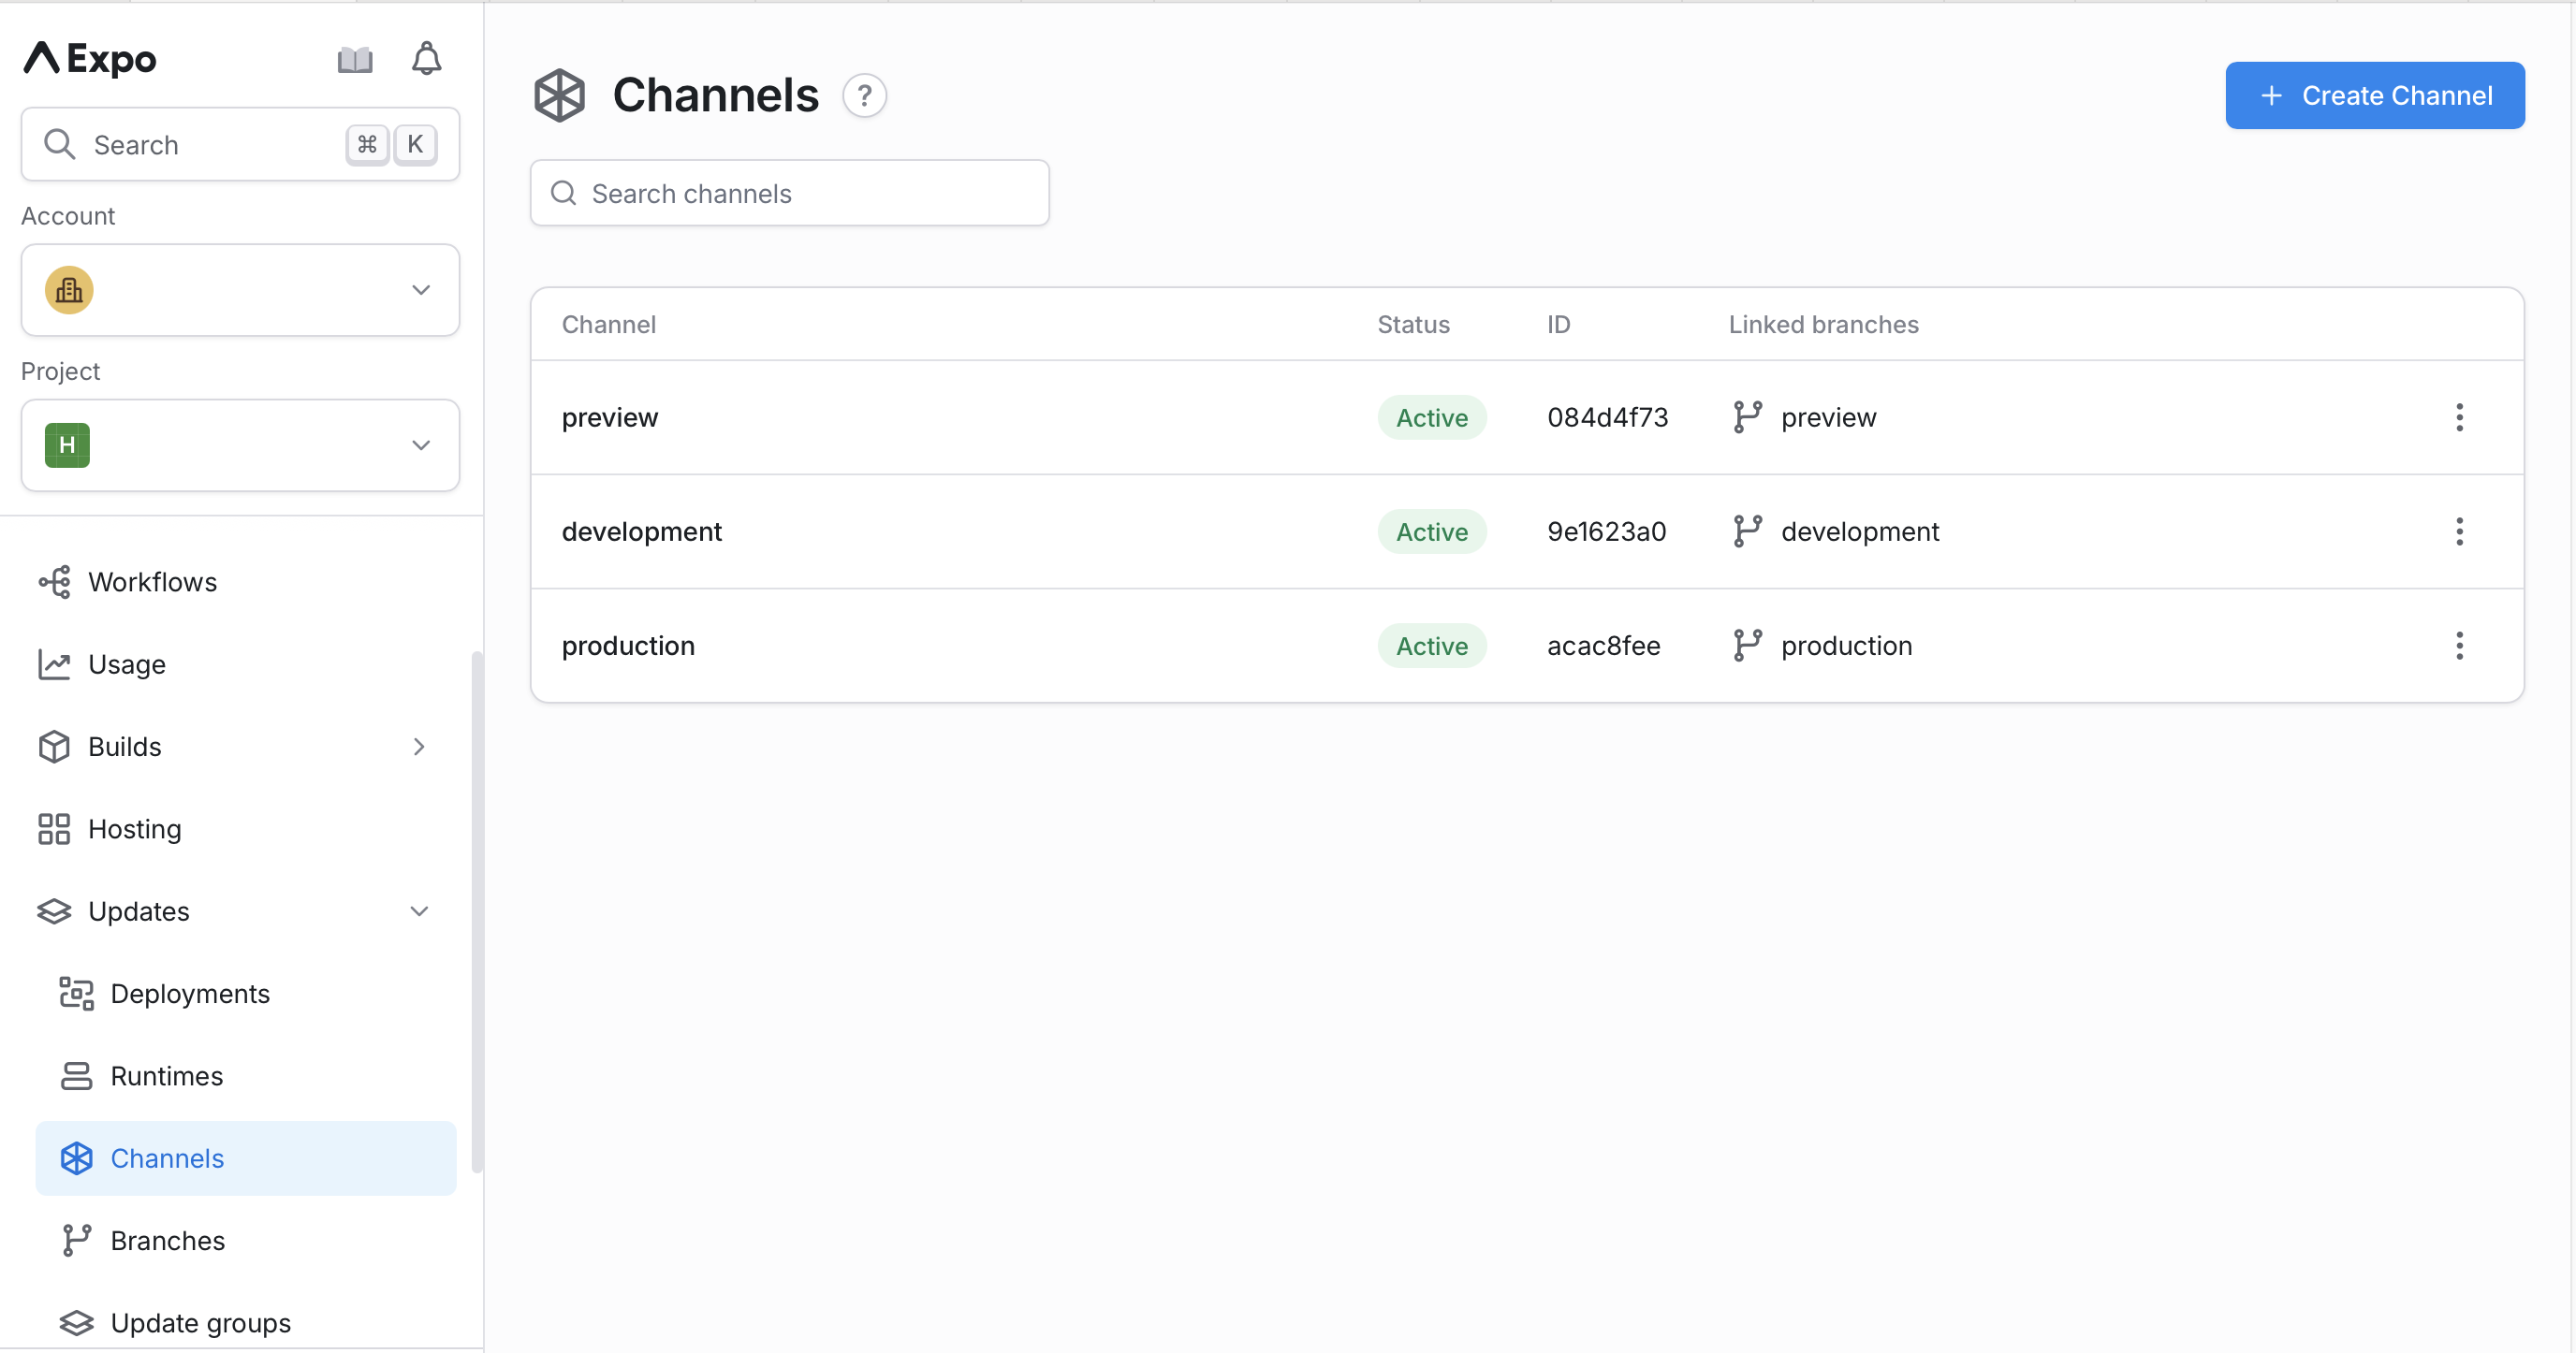Click the sidebar vertical scrollbar
Screen dimensions: 2576x1353
coord(477,911)
